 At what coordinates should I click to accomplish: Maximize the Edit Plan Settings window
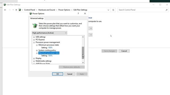160,5
